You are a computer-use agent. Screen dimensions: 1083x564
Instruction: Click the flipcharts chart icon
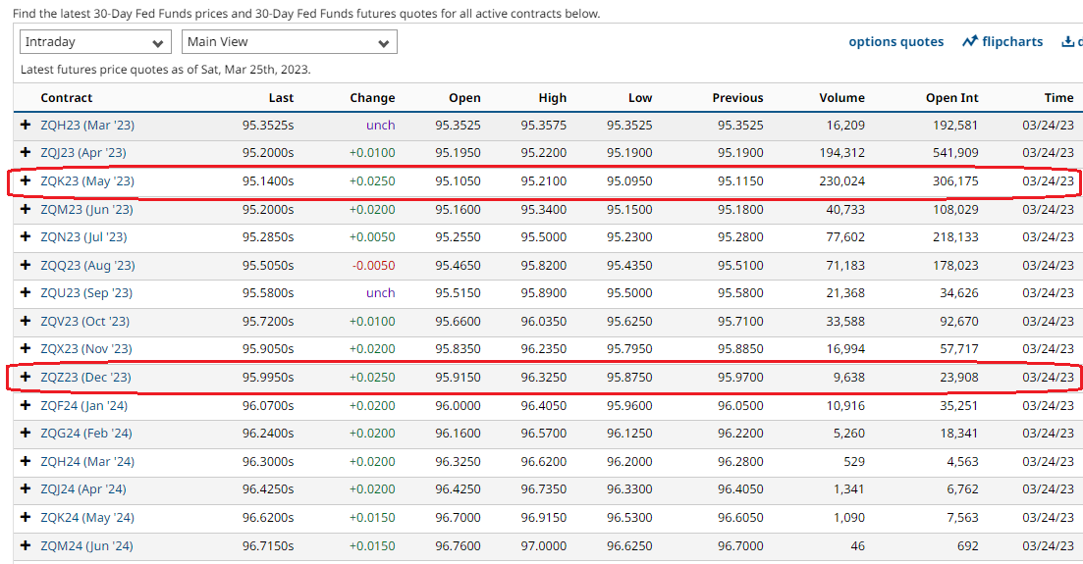pyautogui.click(x=970, y=41)
